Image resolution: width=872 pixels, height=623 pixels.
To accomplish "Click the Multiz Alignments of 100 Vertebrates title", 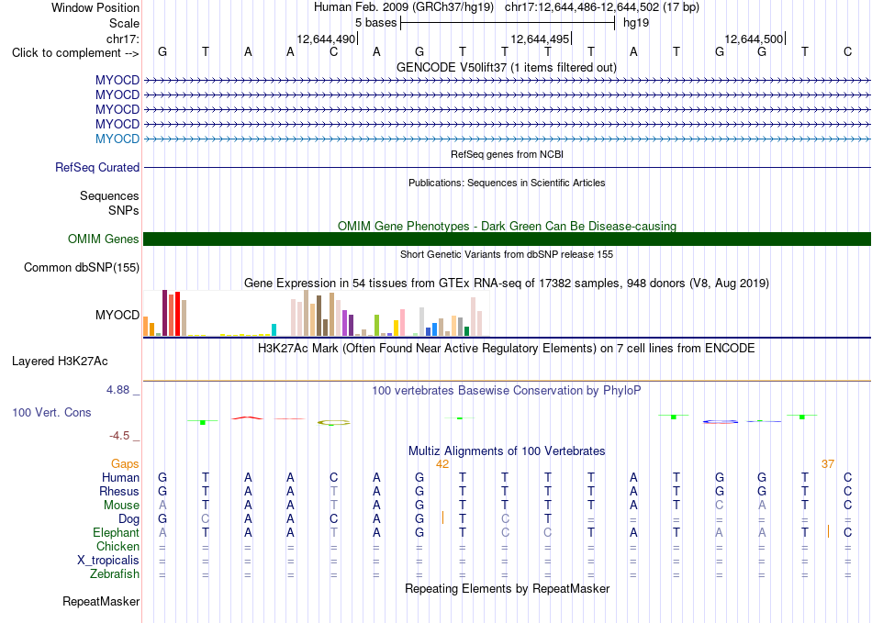I will 507,451.
